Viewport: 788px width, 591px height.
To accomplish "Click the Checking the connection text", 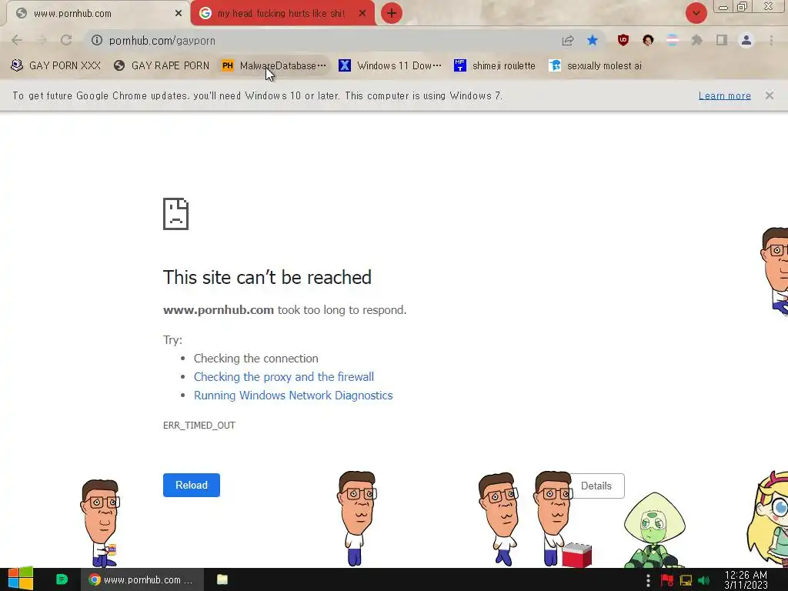I will click(x=256, y=359).
